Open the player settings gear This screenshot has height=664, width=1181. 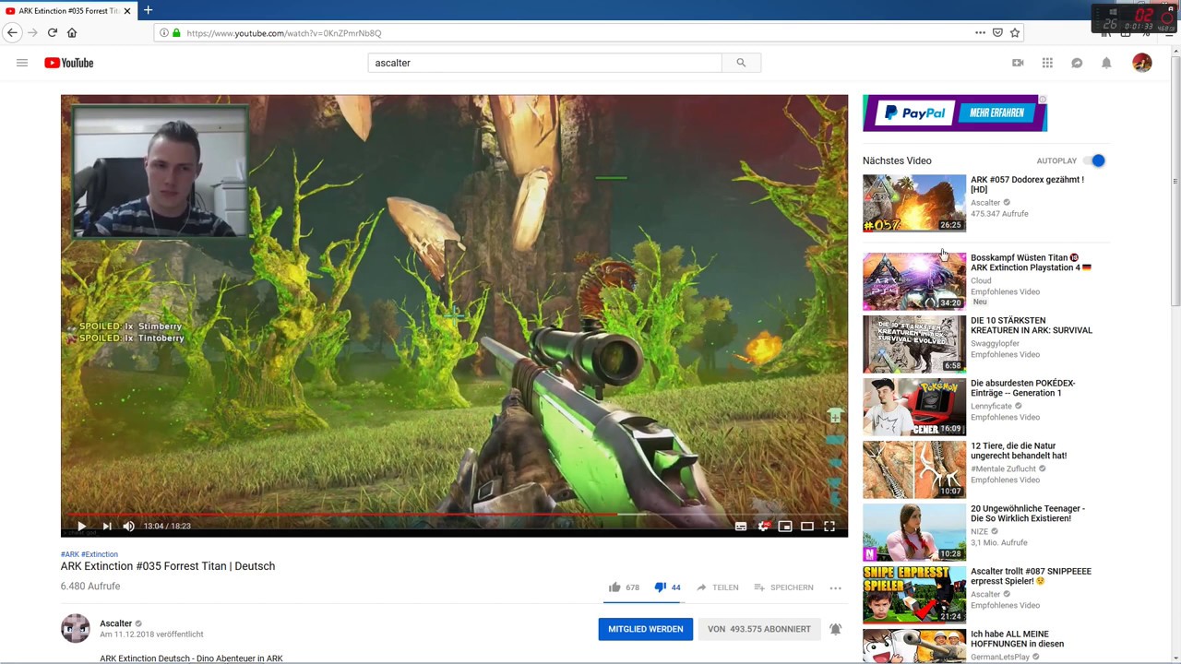[763, 526]
